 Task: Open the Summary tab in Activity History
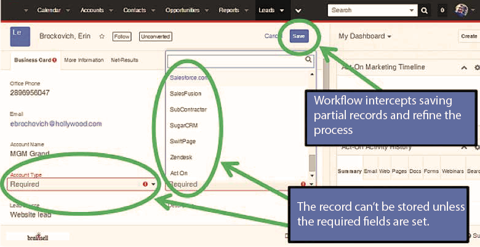tap(350, 171)
